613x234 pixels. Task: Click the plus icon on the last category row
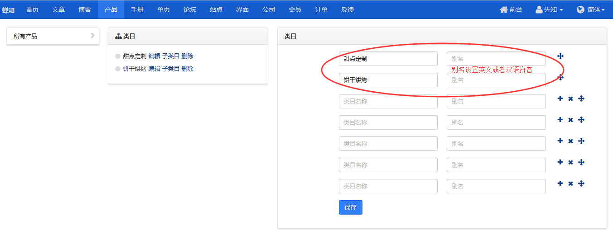[x=560, y=183]
